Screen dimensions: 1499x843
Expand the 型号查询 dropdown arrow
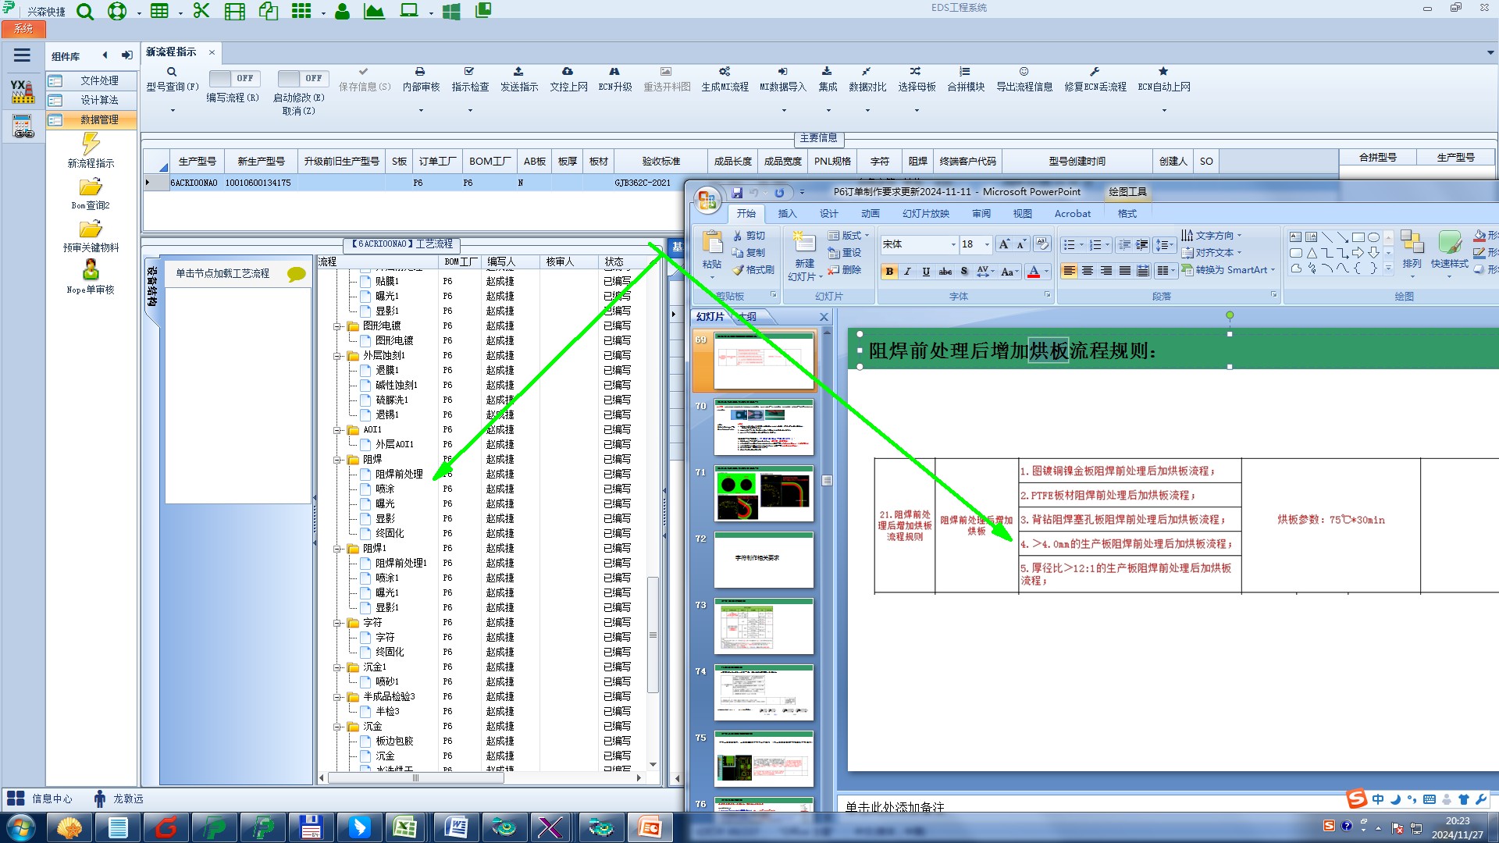coord(173,110)
